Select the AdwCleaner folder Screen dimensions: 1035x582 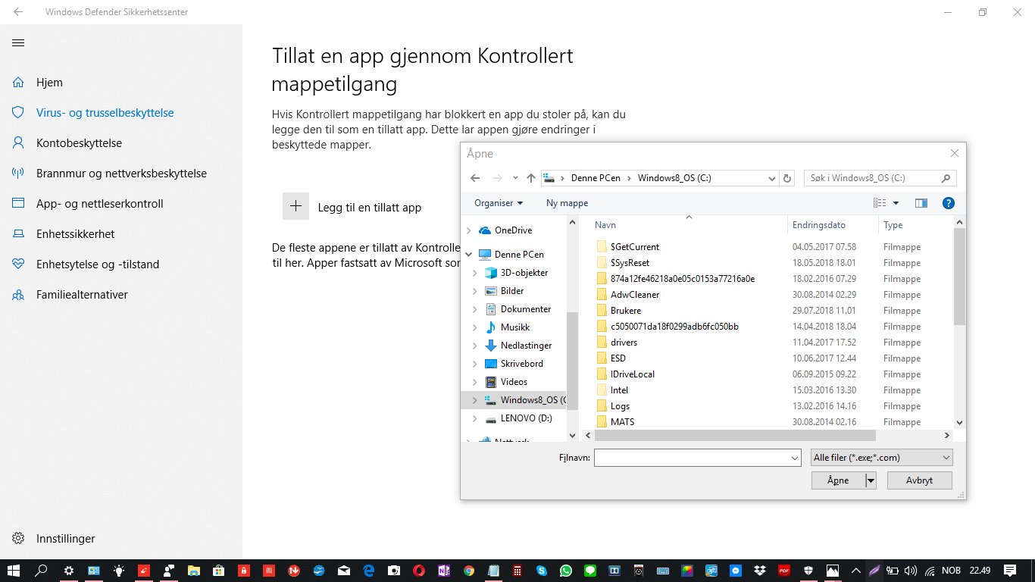[x=635, y=295]
